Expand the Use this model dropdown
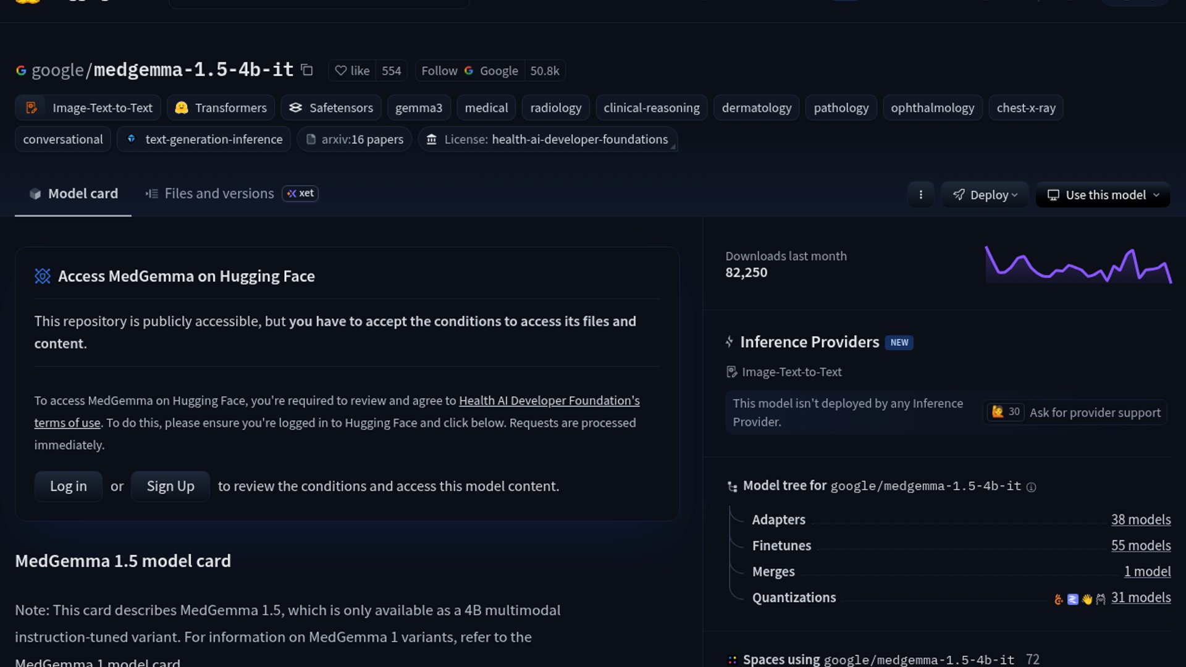Viewport: 1186px width, 667px height. point(1103,195)
